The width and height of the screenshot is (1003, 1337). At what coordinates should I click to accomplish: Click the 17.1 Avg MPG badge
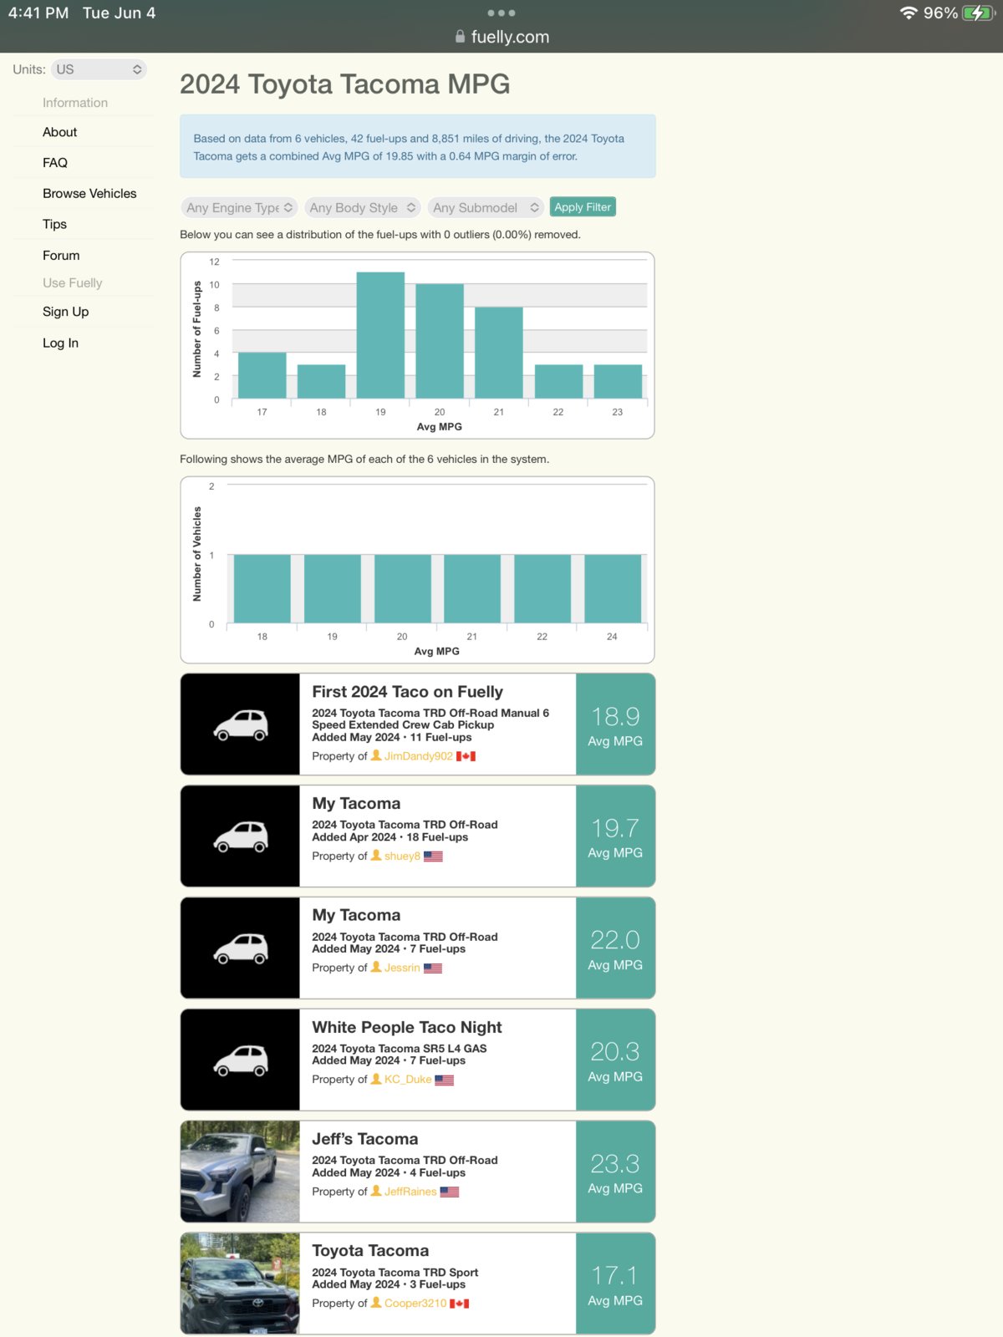tap(615, 1284)
